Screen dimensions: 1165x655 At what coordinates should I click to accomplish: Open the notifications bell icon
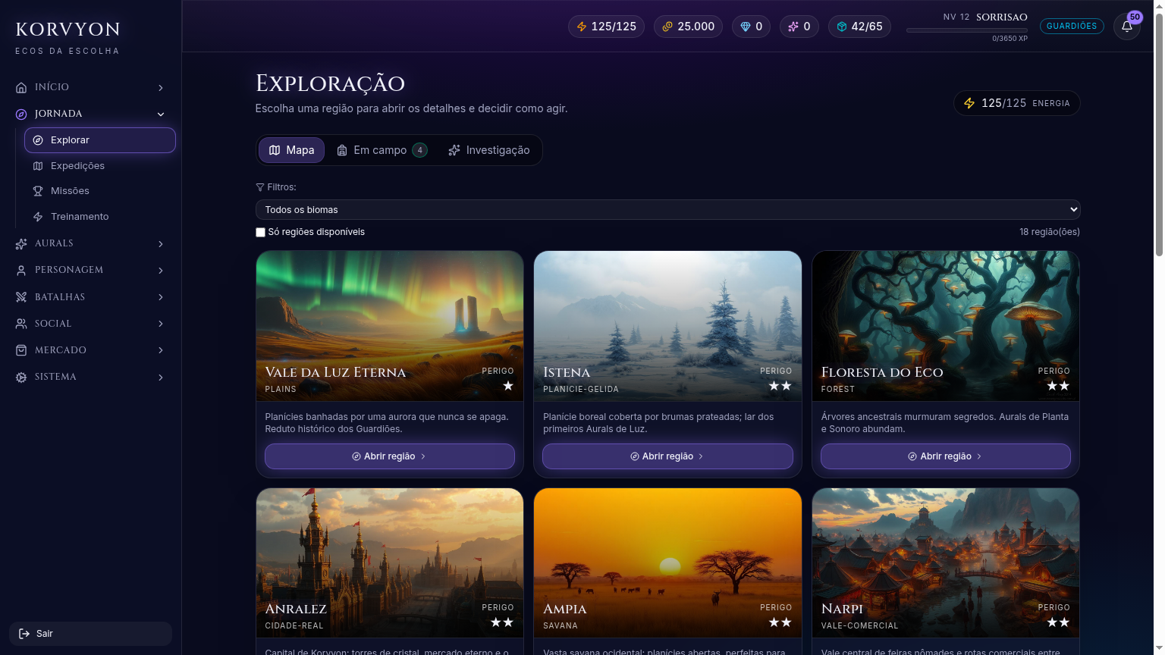[1126, 27]
